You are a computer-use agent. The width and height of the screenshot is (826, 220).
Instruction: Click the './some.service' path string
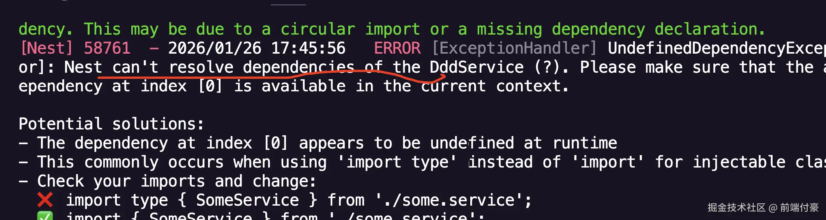[x=448, y=200]
